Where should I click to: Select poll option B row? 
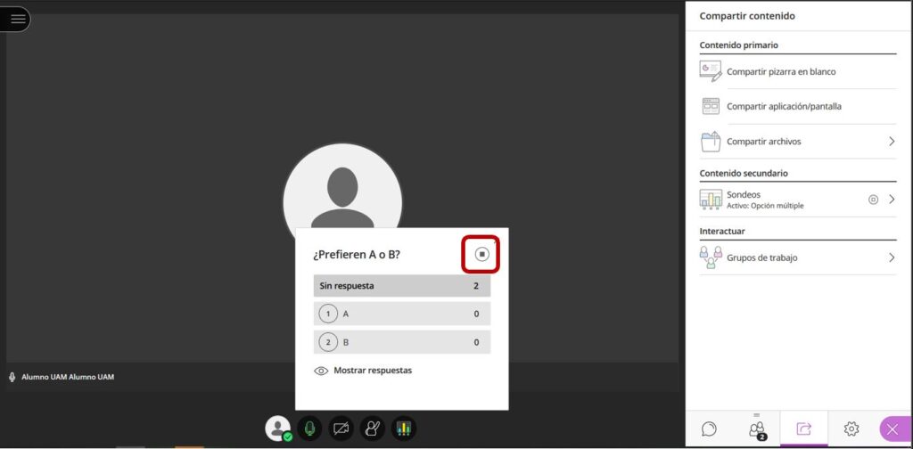(x=401, y=342)
